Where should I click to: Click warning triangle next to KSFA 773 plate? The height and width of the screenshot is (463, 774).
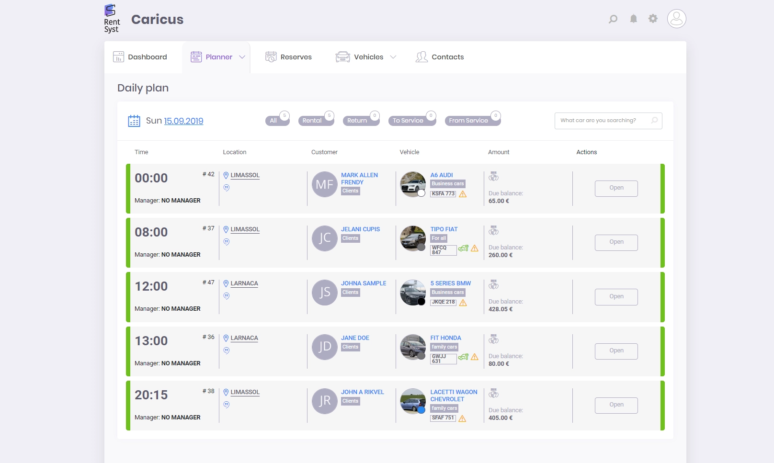pyautogui.click(x=463, y=194)
